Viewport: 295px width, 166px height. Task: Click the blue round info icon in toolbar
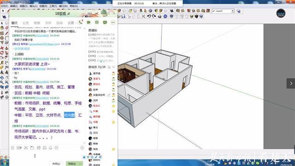pos(165,17)
